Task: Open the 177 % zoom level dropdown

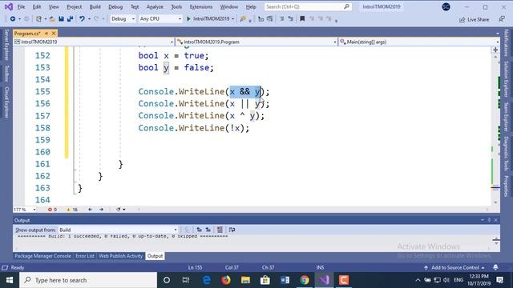Action: coord(25,210)
